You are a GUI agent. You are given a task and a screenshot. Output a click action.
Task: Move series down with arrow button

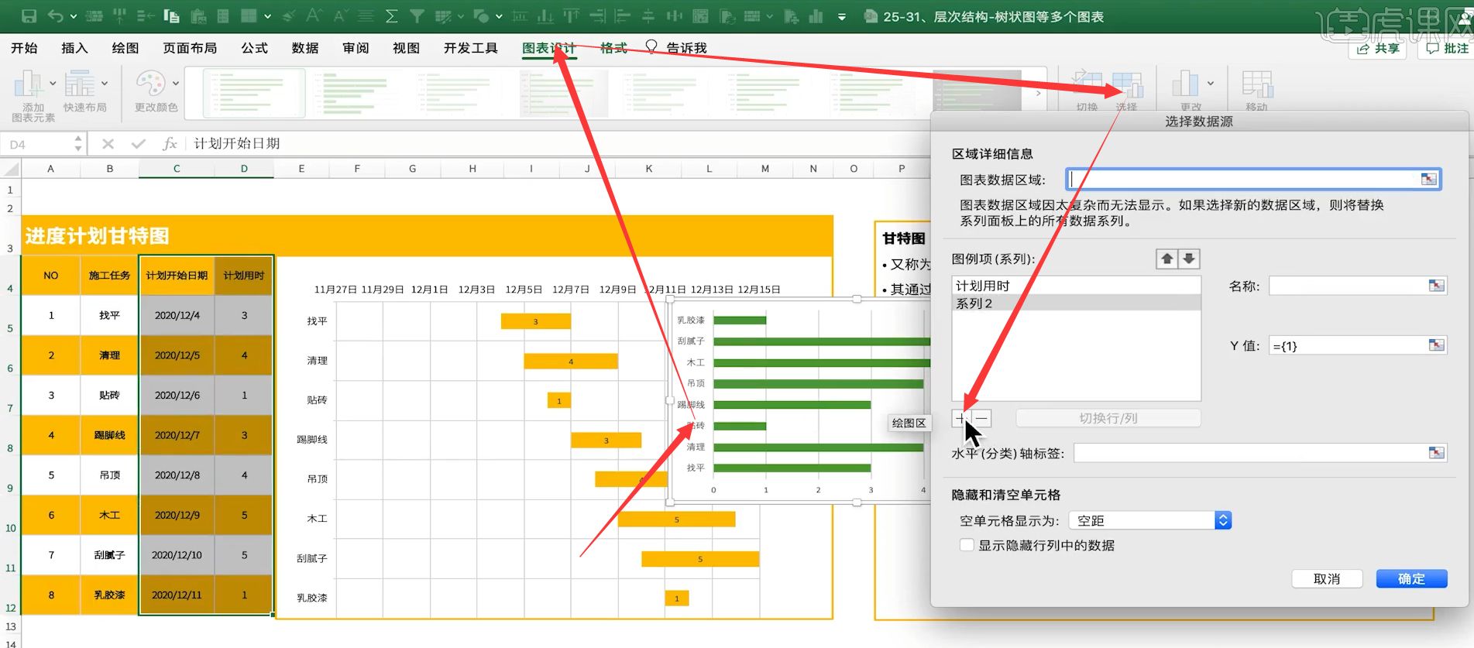coord(1189,259)
